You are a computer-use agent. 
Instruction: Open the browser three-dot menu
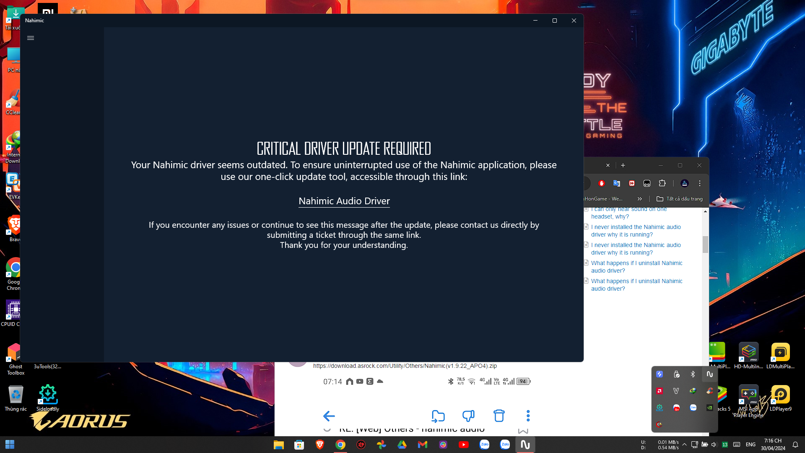tap(699, 183)
